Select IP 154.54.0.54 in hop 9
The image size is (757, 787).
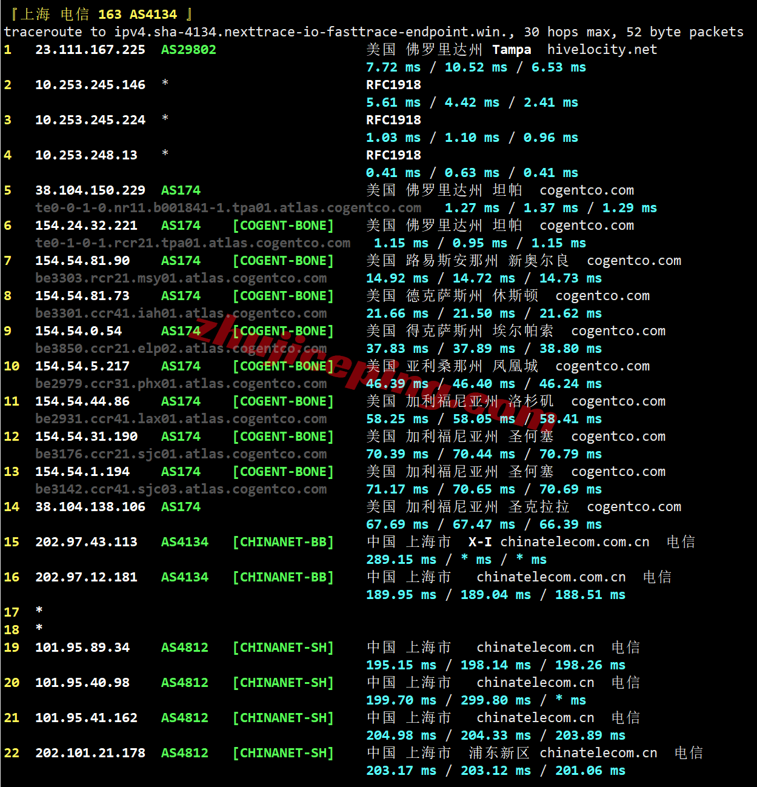[79, 331]
